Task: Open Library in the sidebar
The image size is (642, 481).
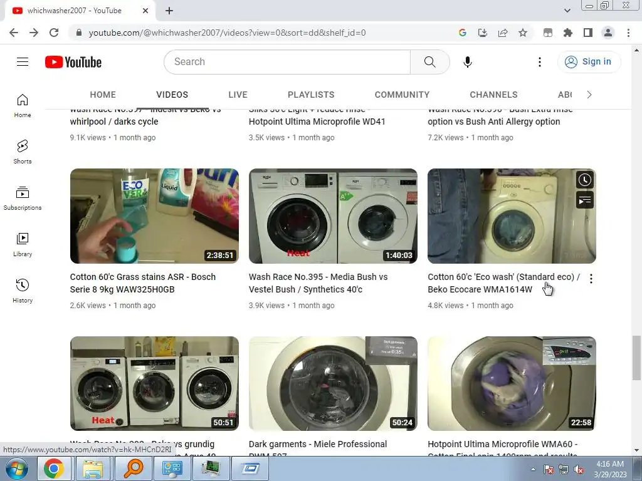Action: [x=23, y=245]
